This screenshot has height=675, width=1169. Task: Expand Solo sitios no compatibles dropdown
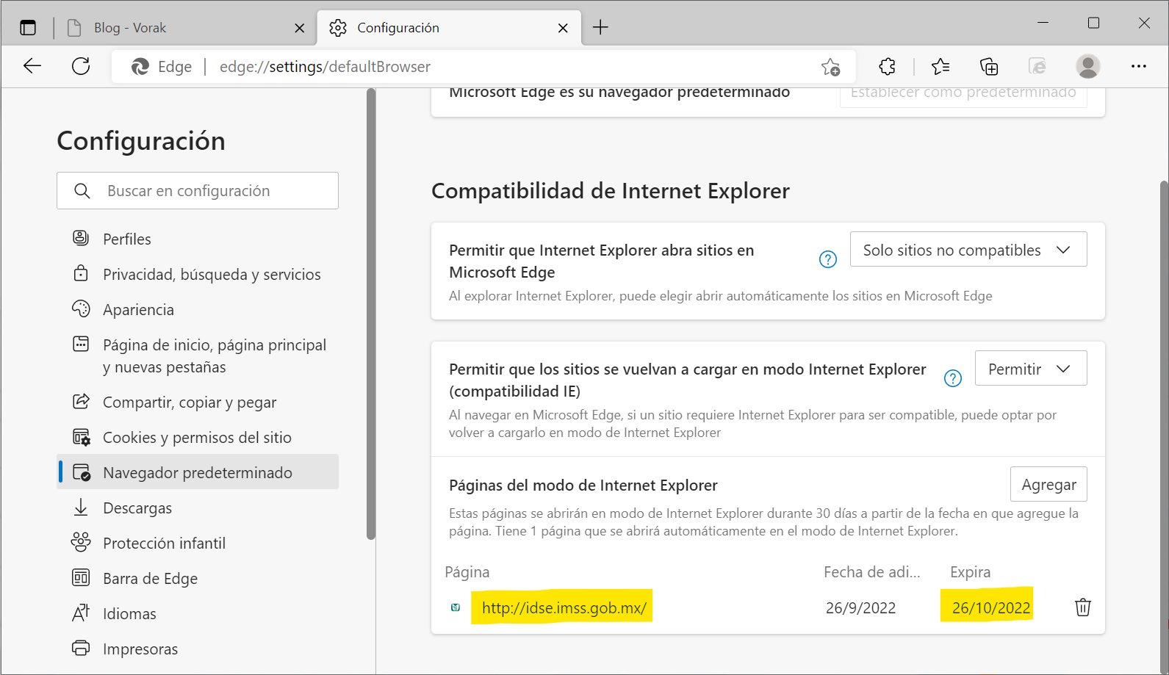968,250
